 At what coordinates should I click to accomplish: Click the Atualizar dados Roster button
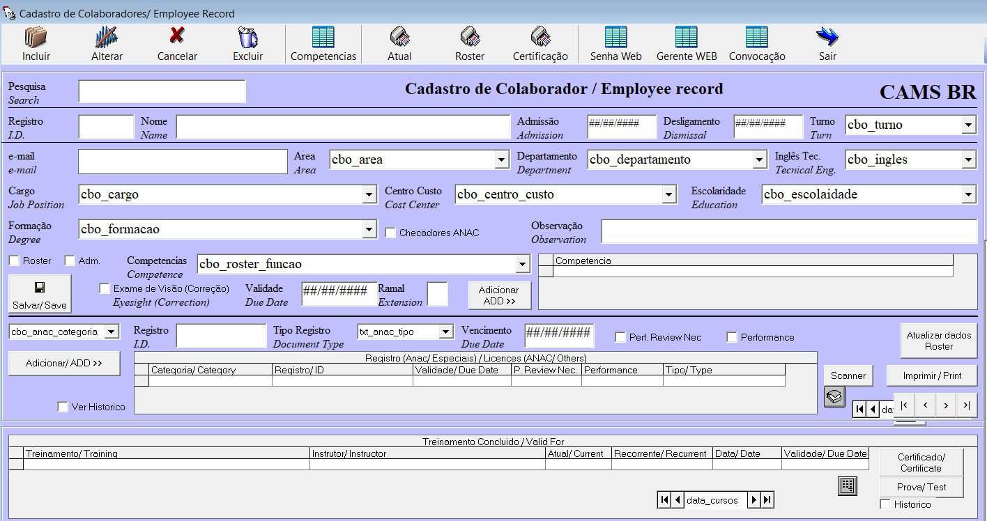(x=938, y=341)
